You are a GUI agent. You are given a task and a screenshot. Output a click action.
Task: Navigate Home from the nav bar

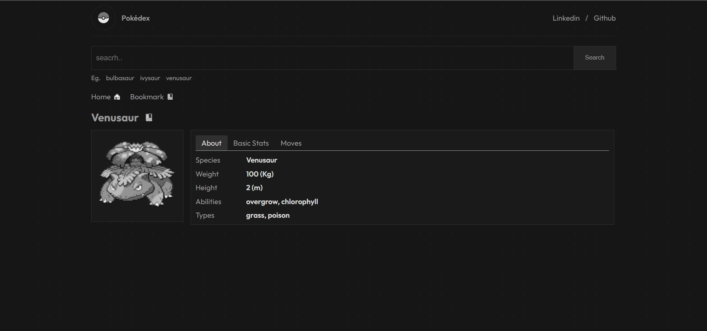pos(101,97)
